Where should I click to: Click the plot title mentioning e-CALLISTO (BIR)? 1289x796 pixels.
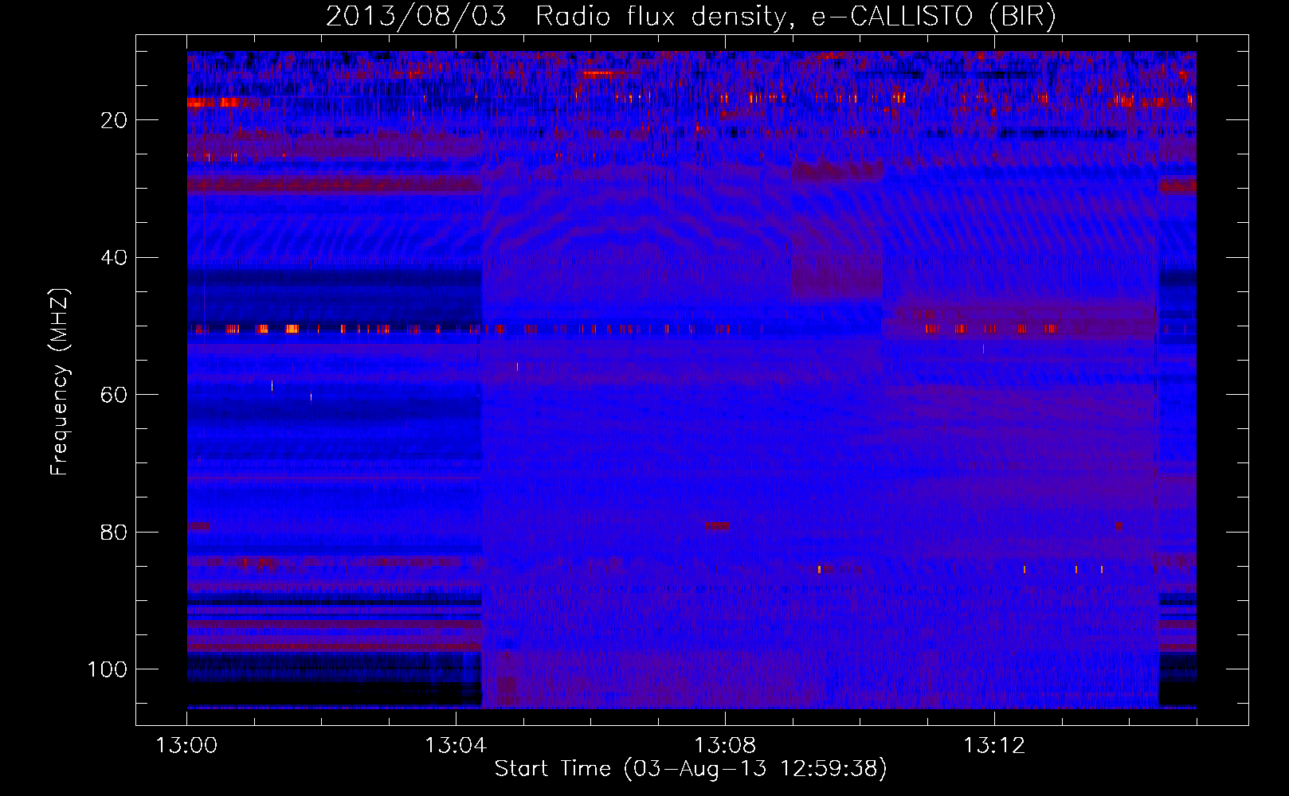pos(691,17)
